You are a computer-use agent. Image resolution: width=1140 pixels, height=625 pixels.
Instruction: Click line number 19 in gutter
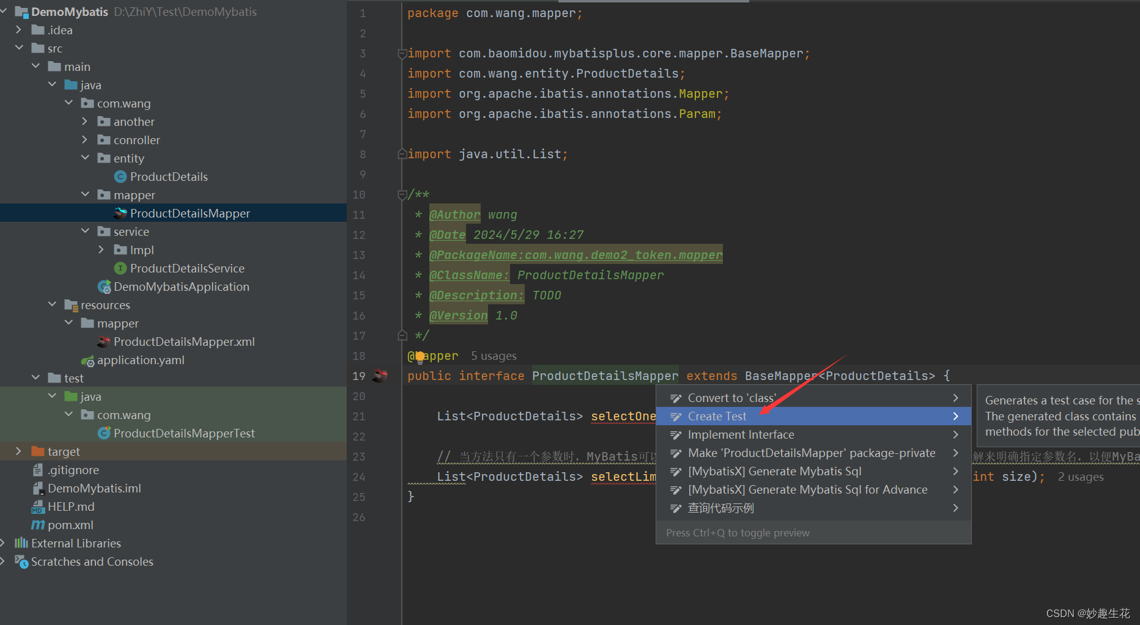pos(359,376)
